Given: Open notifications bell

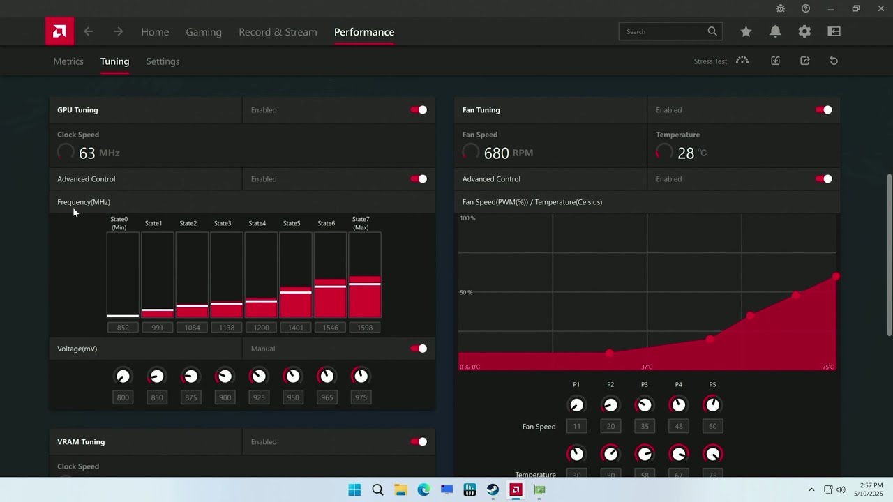Looking at the screenshot, I should [x=775, y=31].
